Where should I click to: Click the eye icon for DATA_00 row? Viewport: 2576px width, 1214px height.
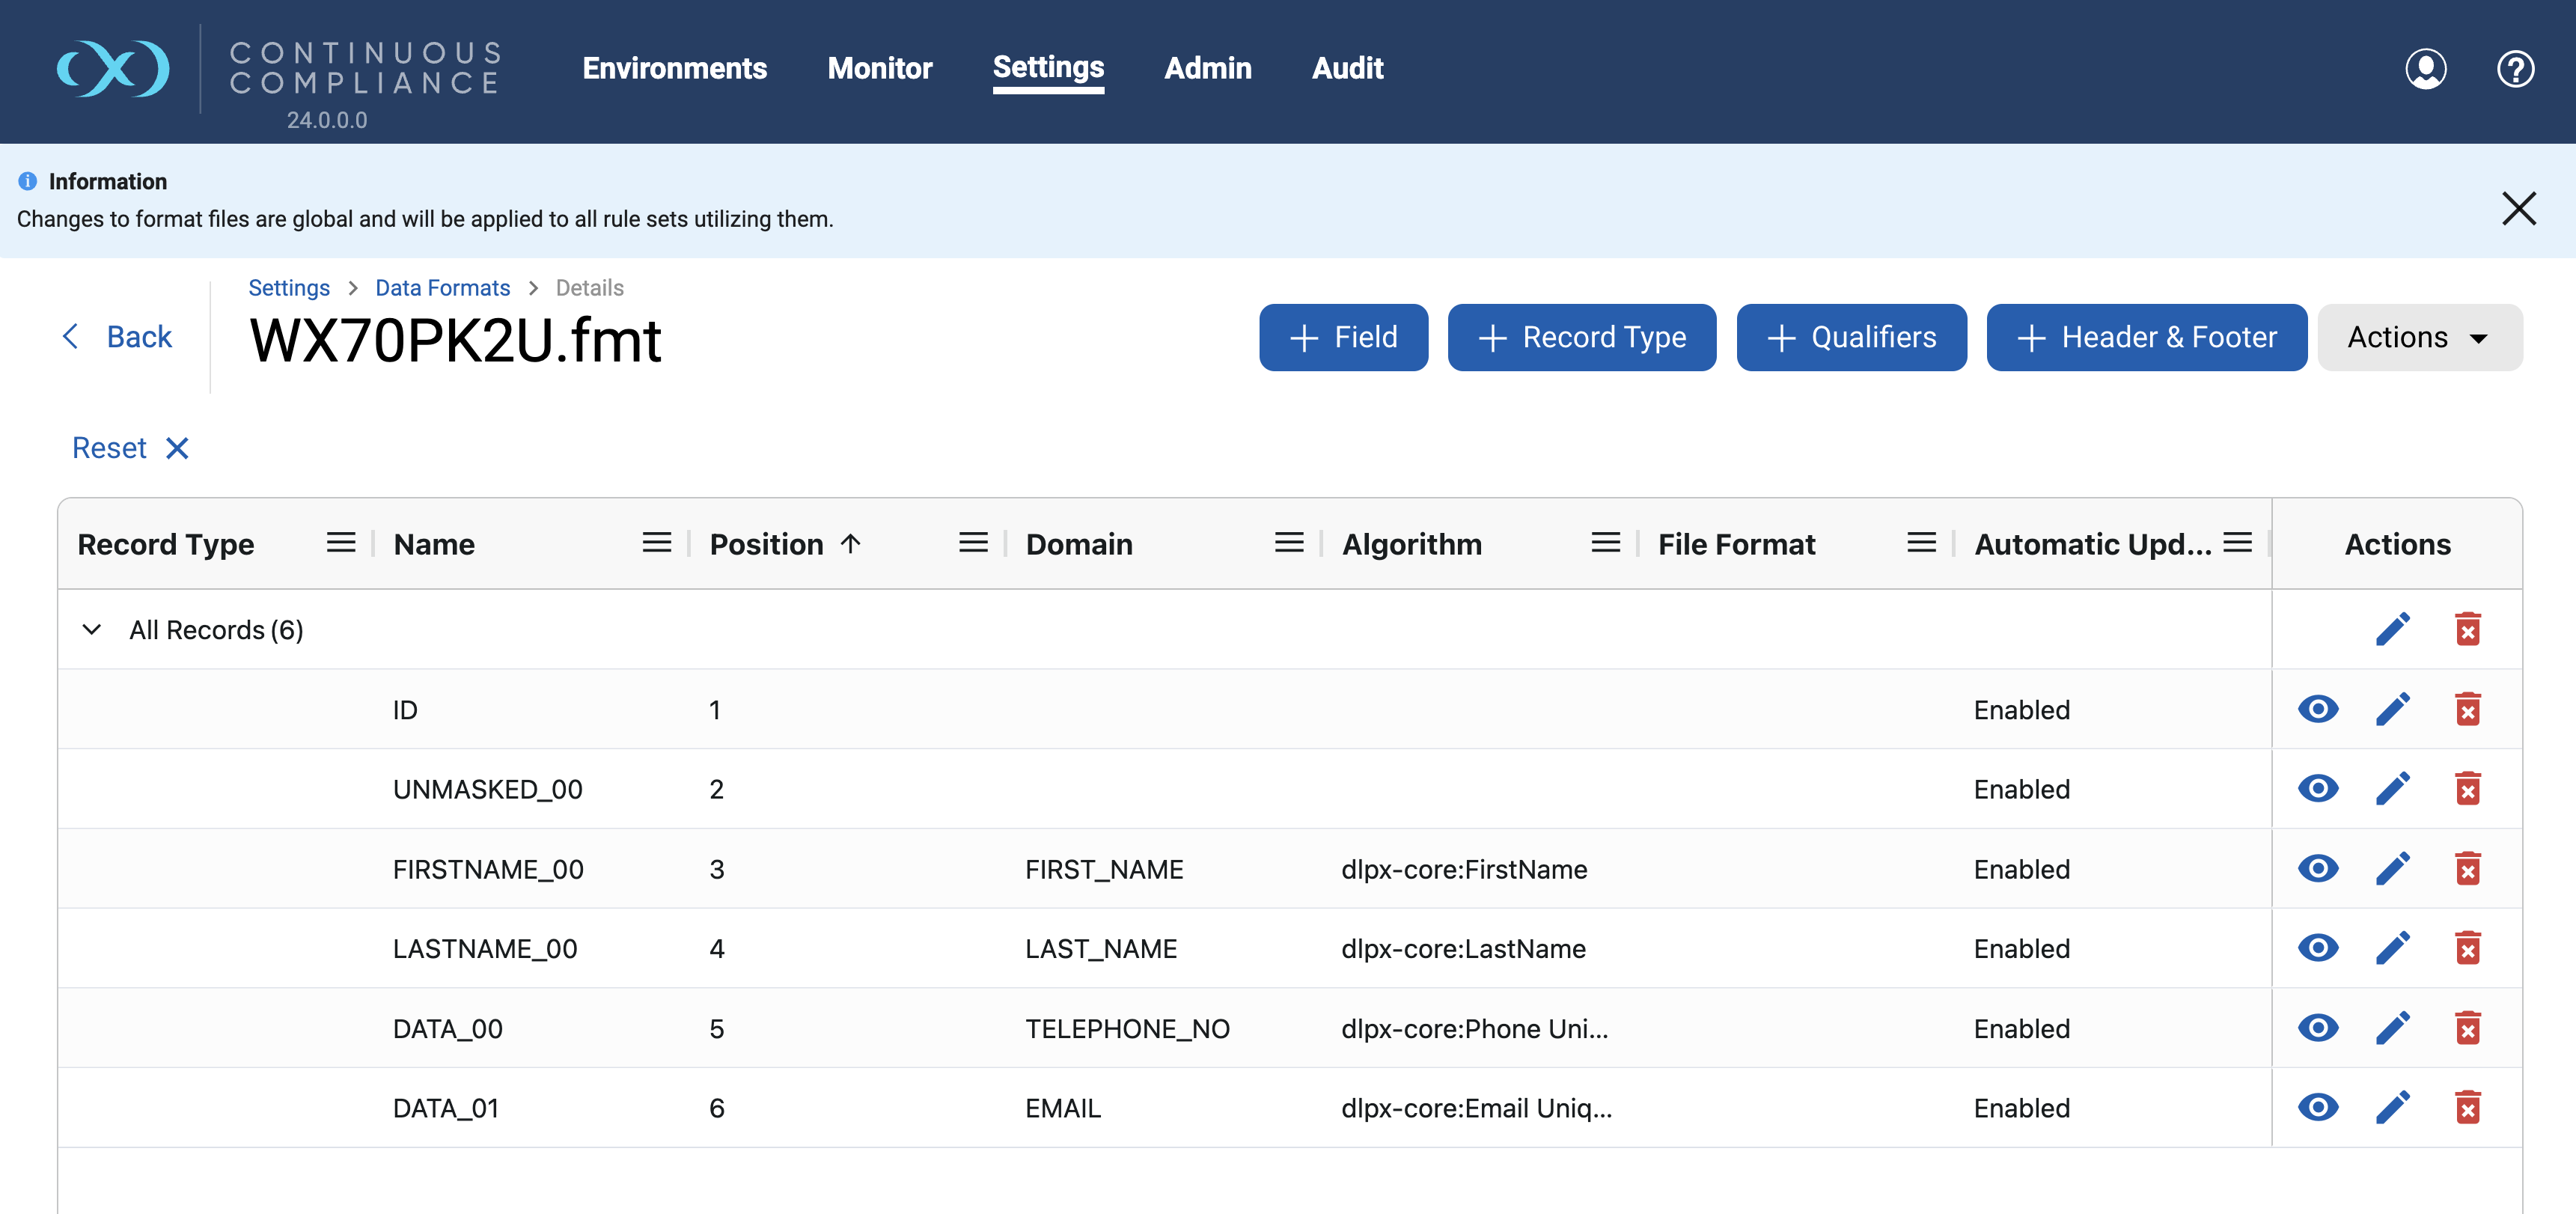pyautogui.click(x=2317, y=1027)
